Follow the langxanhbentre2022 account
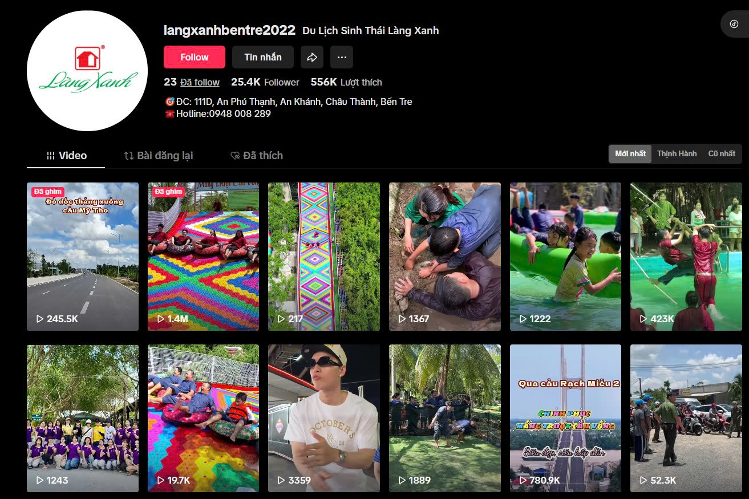Viewport: 749px width, 499px height. tap(195, 57)
